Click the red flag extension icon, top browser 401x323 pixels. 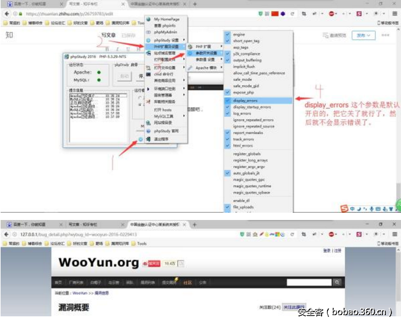pyautogui.click(x=275, y=13)
